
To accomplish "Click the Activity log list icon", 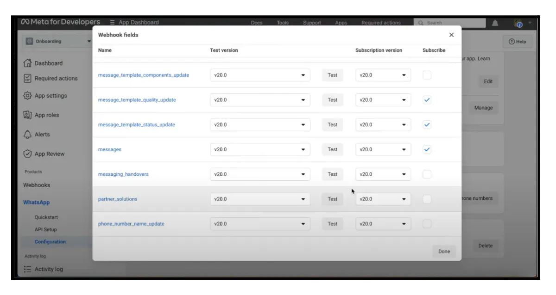I will [x=27, y=269].
